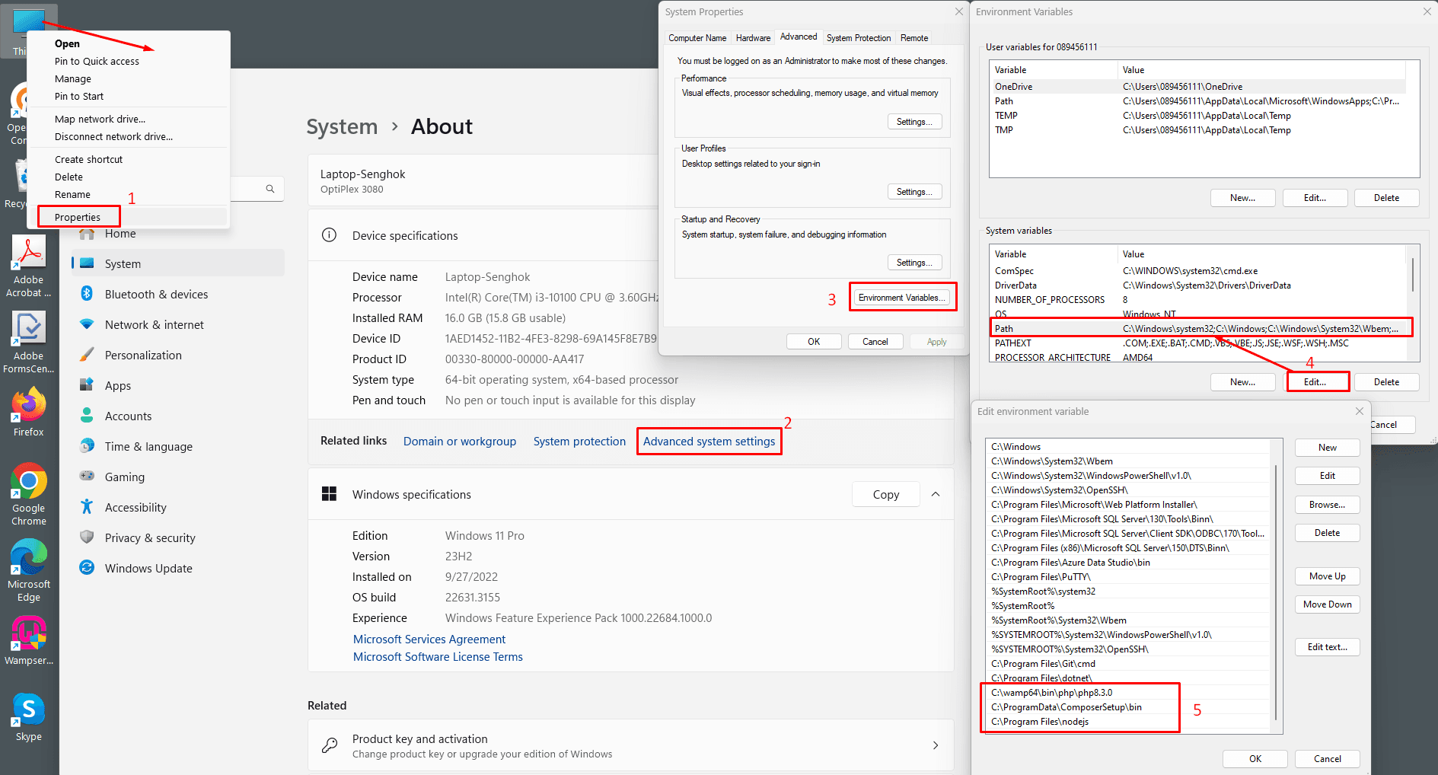Open Google Chrome desktop icon

pos(28,483)
